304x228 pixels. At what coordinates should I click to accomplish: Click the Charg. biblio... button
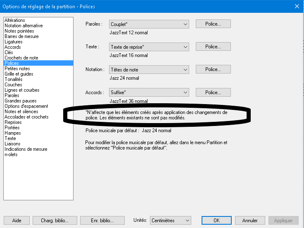point(55,221)
